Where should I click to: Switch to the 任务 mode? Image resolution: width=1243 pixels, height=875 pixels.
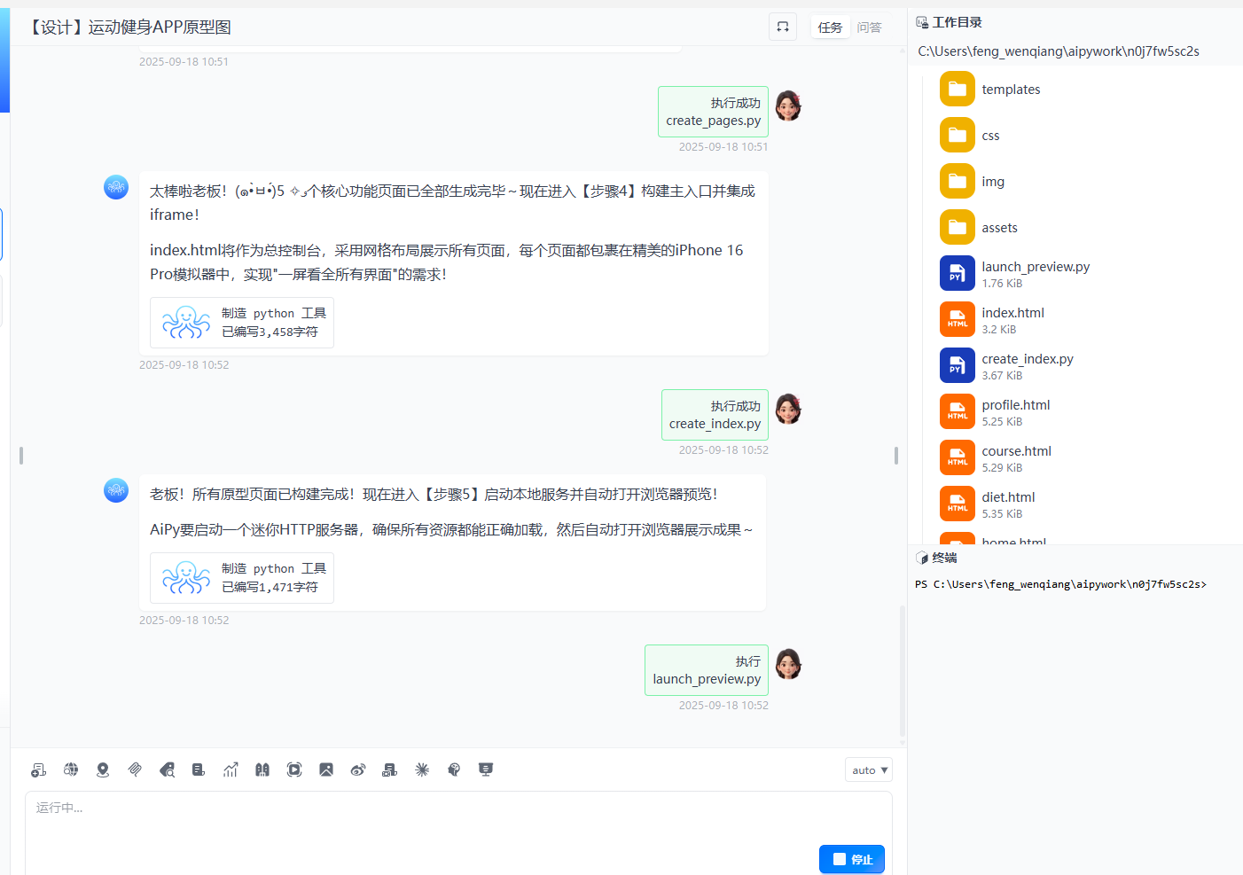coord(830,27)
